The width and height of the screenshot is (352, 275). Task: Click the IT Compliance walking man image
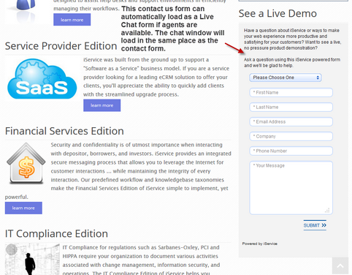[x=32, y=259]
